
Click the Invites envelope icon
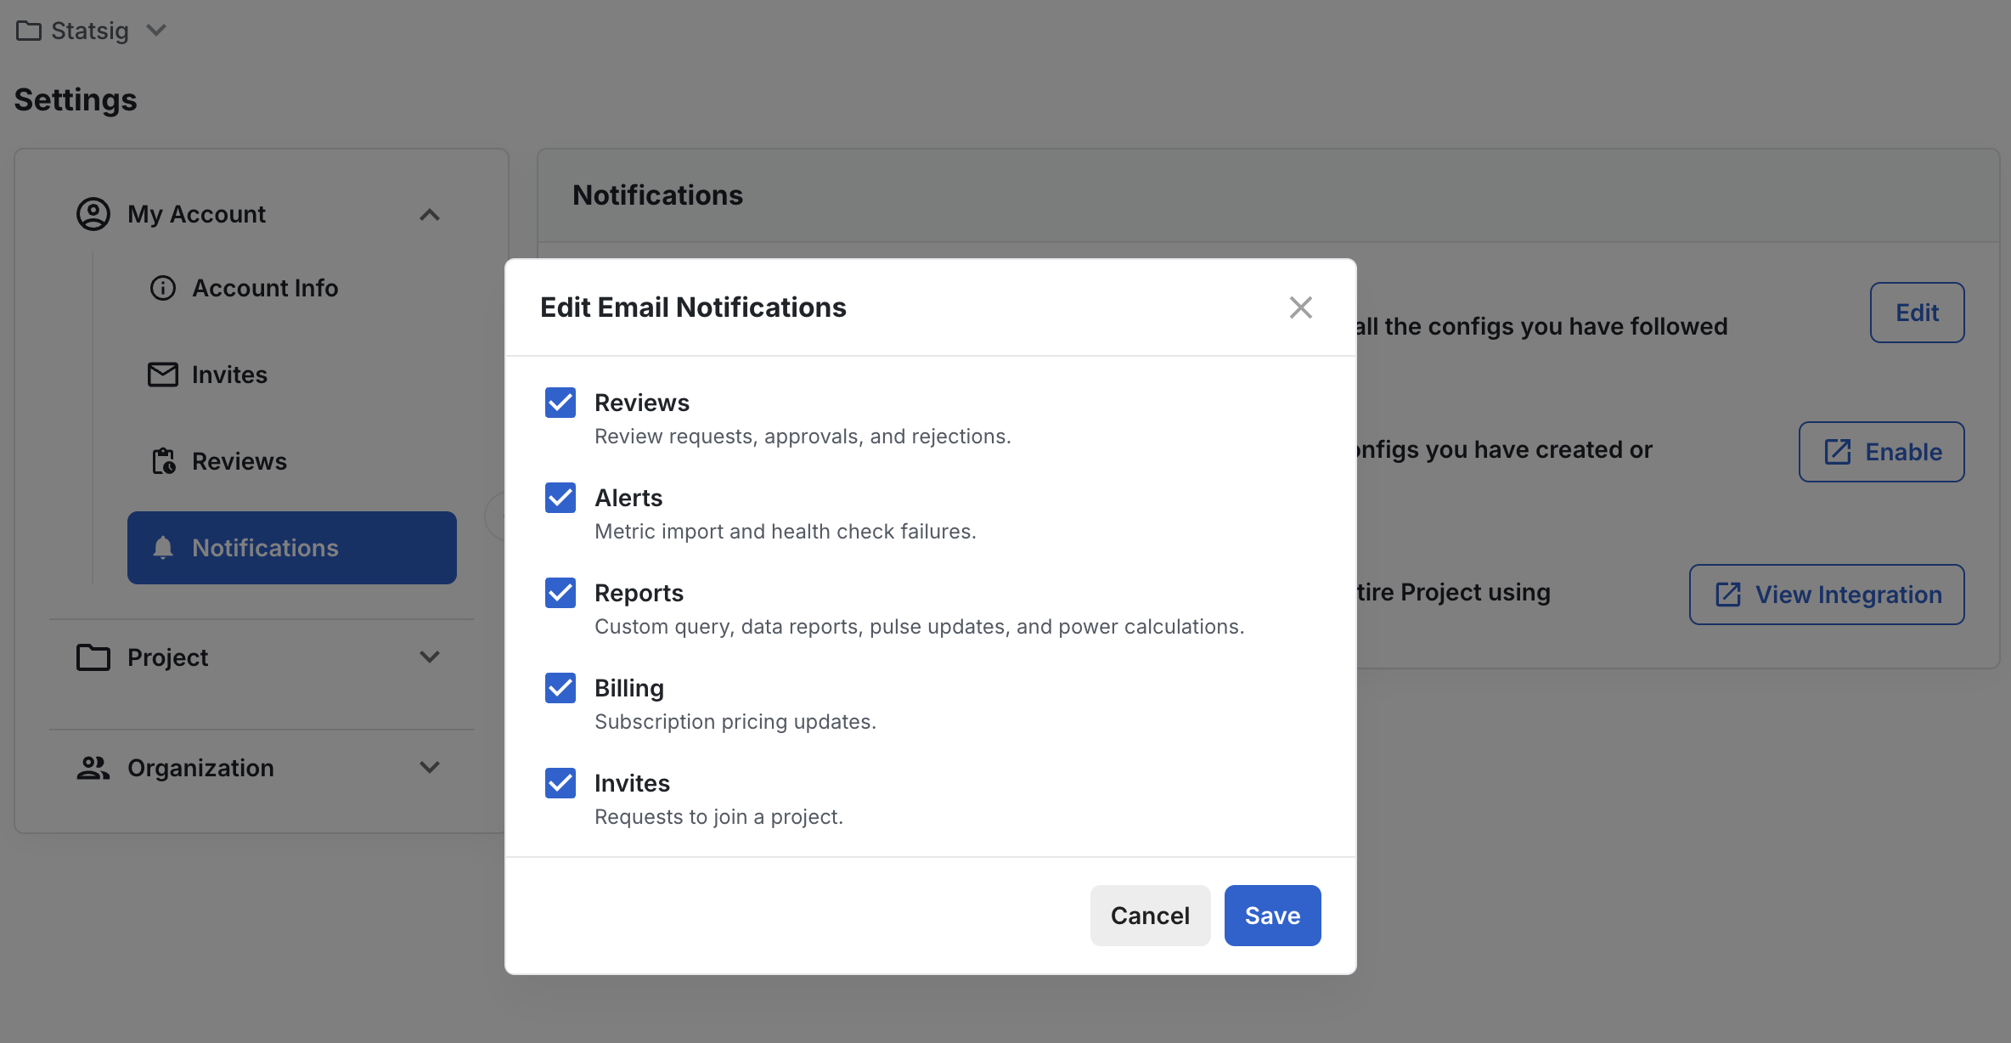163,375
